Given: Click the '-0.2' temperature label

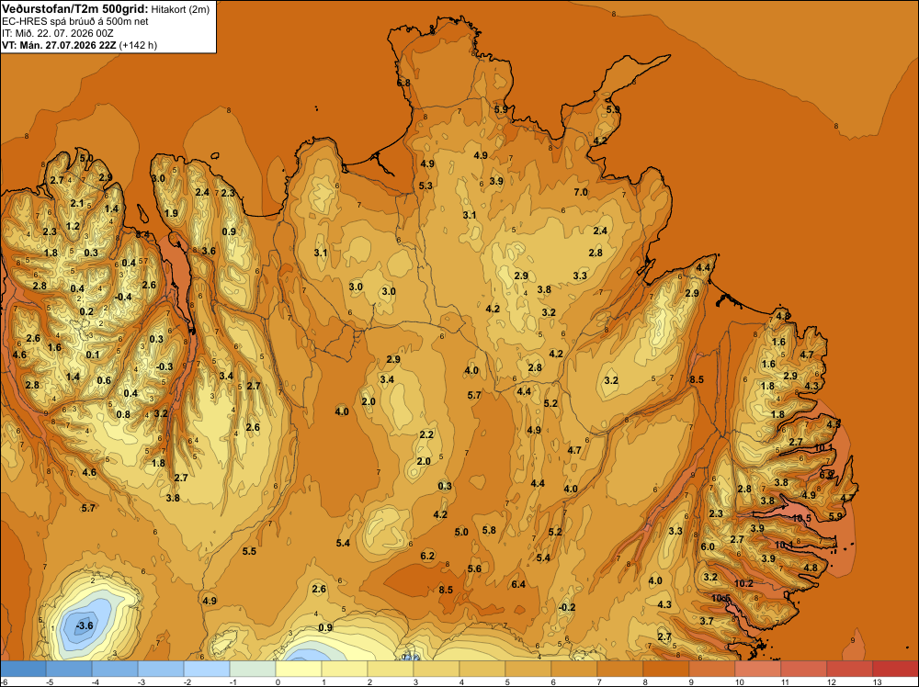Looking at the screenshot, I should point(567,607).
